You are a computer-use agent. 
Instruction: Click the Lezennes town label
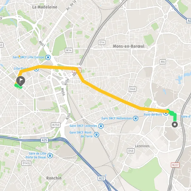(x=142, y=146)
